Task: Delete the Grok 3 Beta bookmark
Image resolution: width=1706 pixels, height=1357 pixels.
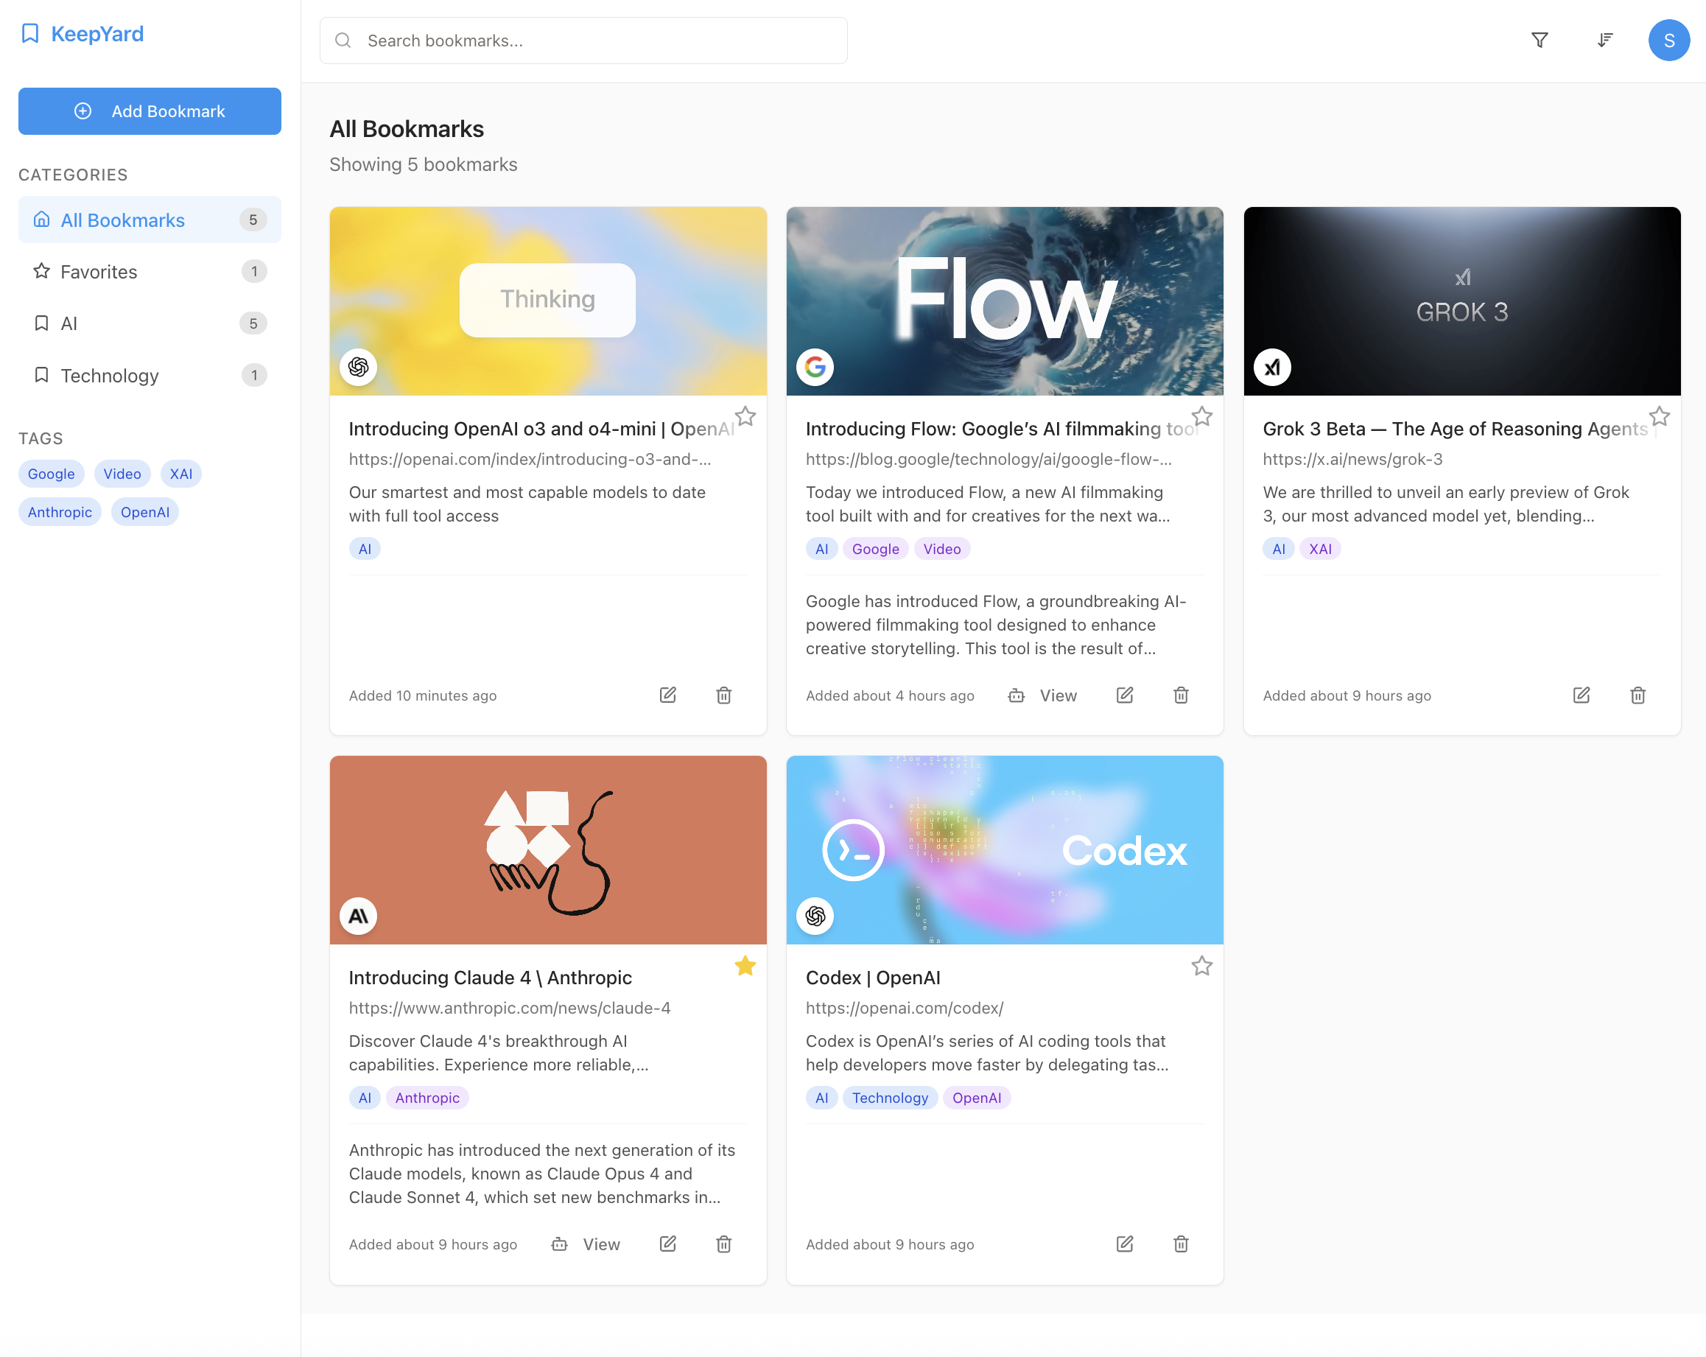Action: click(x=1637, y=695)
